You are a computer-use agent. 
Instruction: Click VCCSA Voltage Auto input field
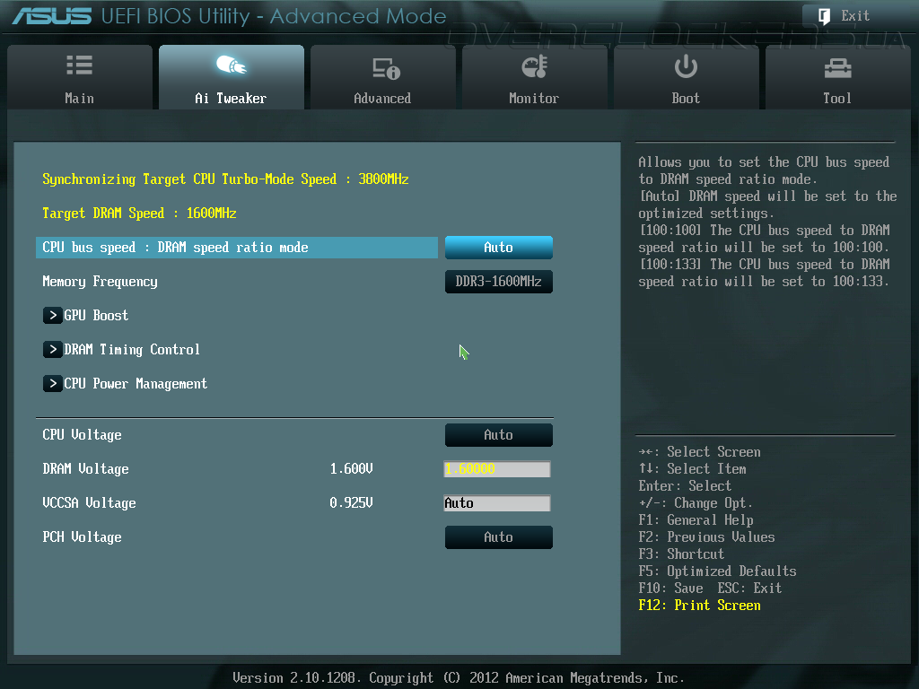click(x=497, y=502)
